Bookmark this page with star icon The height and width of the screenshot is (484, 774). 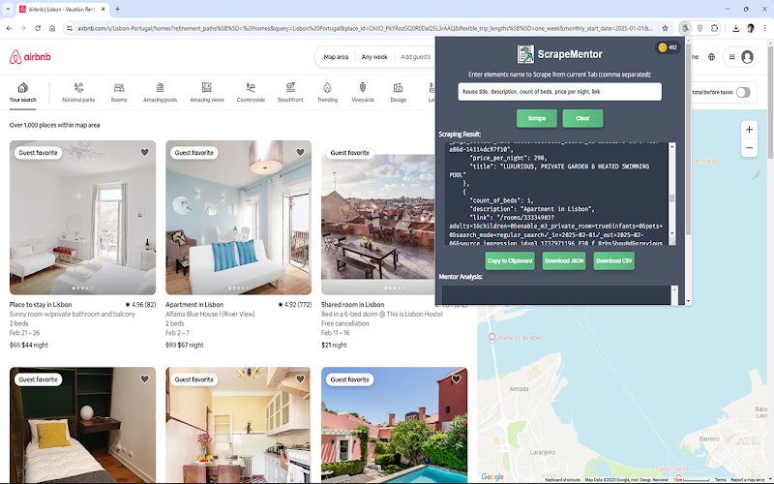tap(665, 28)
